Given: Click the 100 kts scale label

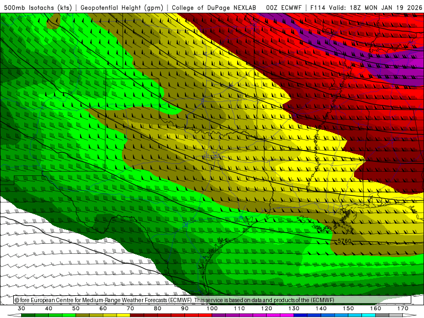Looking at the screenshot, I should pyautogui.click(x=212, y=308).
